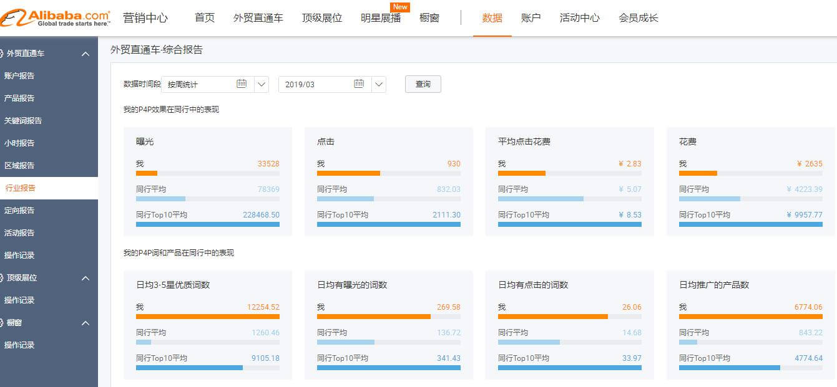
Task: Click gear icon beside 橱窗 in sidebar
Action: [2, 323]
